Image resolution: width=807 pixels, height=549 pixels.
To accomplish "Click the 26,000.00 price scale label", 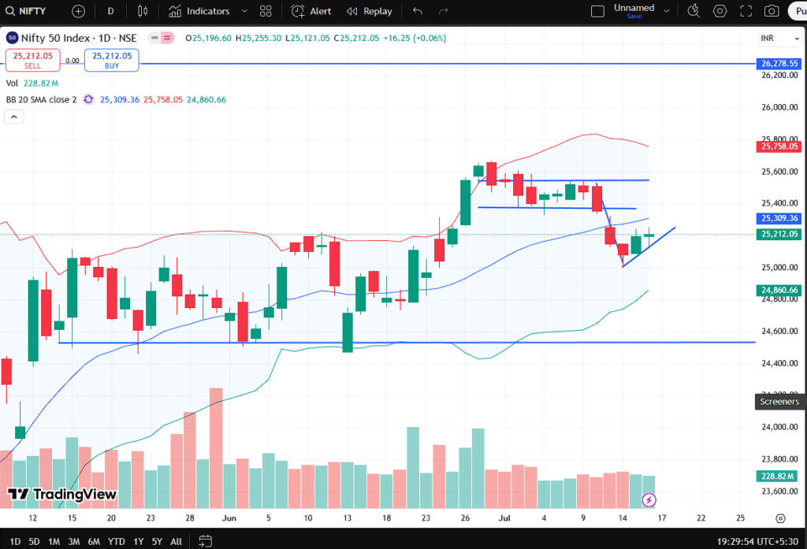I will (779, 107).
